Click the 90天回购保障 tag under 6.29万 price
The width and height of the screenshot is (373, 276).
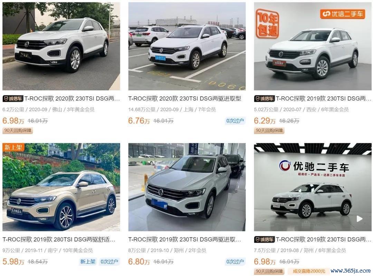pyautogui.click(x=269, y=130)
